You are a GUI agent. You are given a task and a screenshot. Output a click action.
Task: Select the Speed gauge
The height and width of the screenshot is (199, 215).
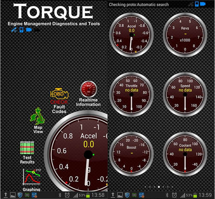pyautogui.click(x=185, y=95)
